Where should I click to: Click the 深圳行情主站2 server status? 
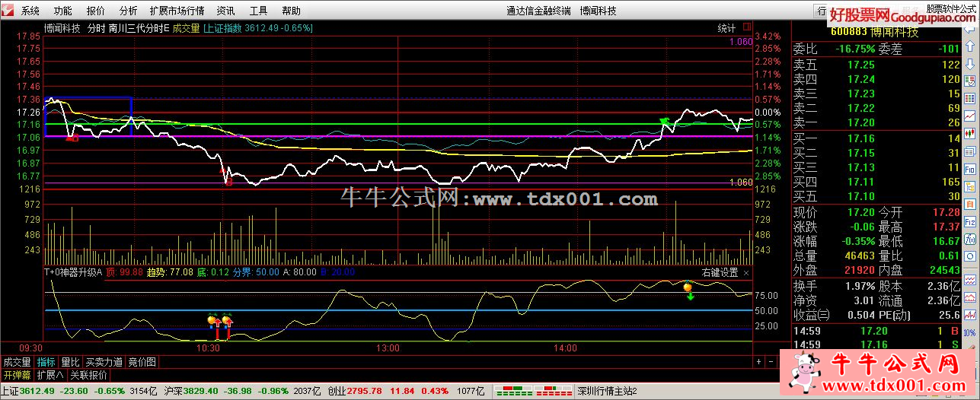click(608, 391)
